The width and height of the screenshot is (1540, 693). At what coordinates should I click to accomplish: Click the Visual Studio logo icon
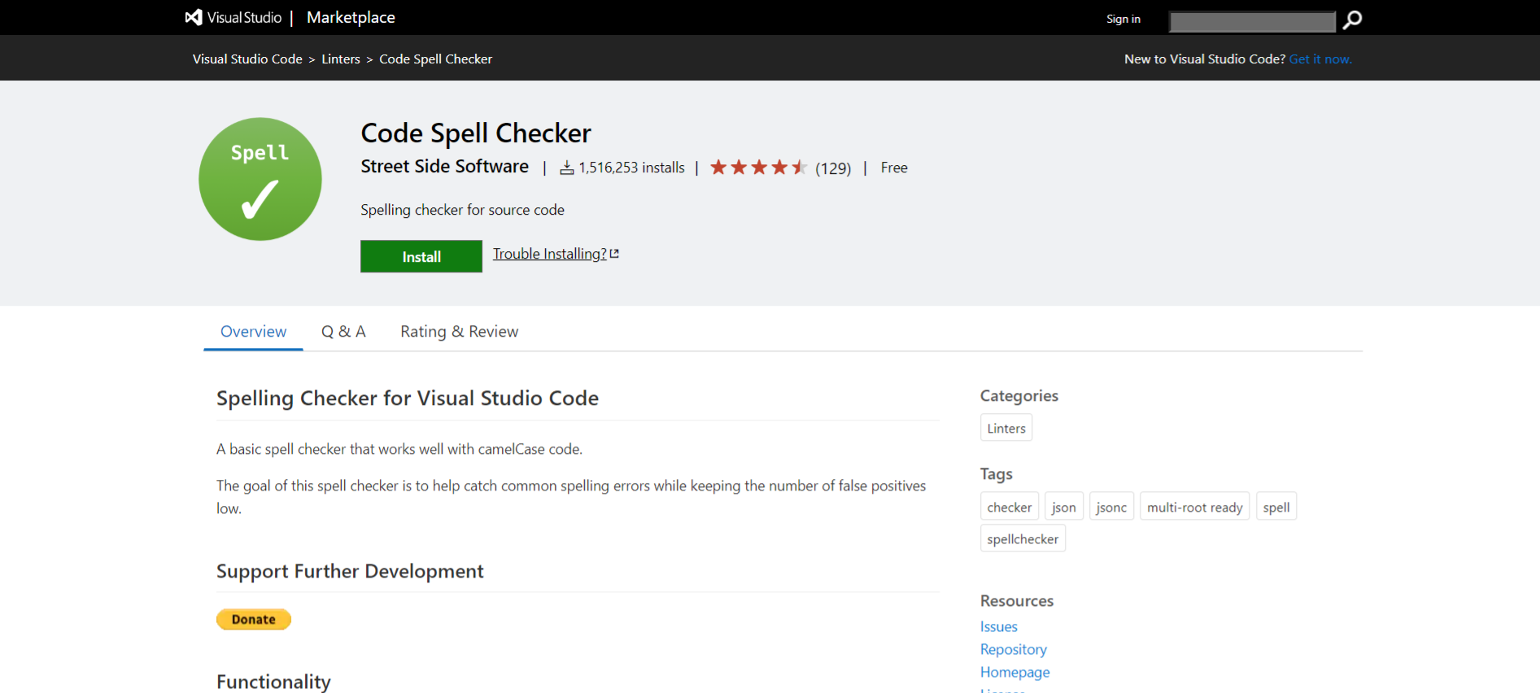click(194, 17)
